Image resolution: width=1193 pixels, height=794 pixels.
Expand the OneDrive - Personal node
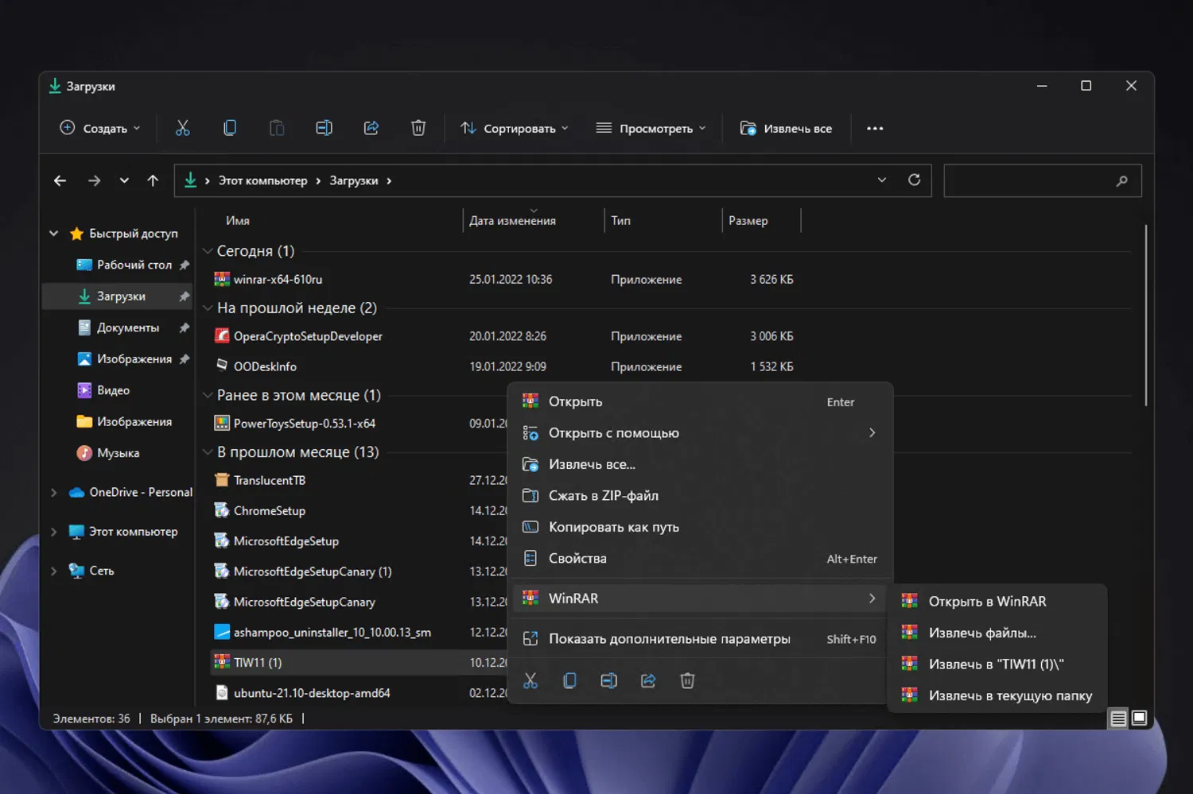pos(53,493)
